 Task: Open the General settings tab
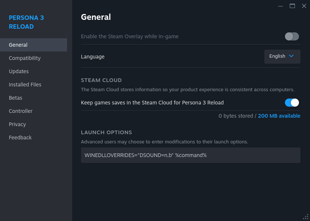click(18, 45)
